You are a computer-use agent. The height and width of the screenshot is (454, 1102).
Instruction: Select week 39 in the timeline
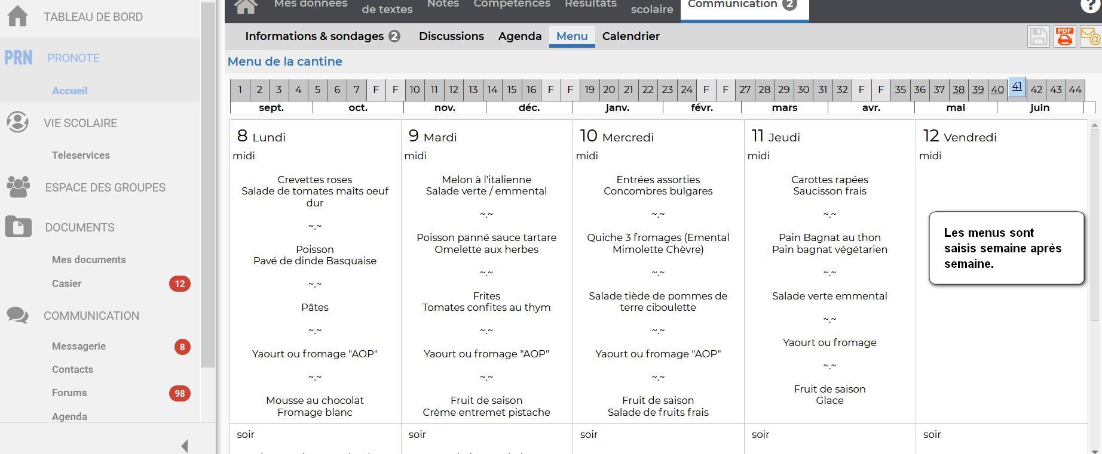[x=978, y=89]
